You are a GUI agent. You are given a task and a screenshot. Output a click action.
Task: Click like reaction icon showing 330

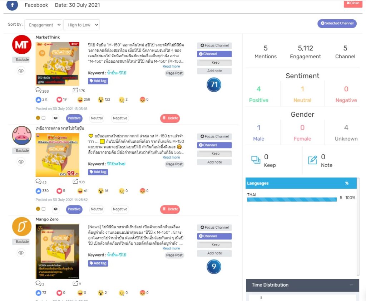coord(38,191)
